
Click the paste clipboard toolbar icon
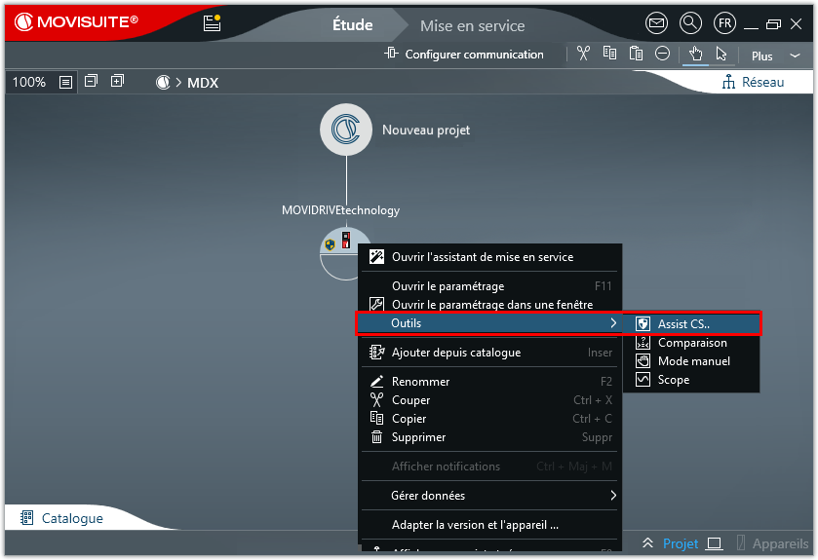(x=636, y=55)
